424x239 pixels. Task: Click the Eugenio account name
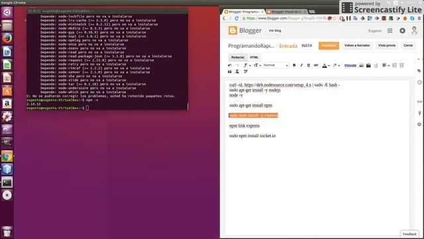(375, 31)
